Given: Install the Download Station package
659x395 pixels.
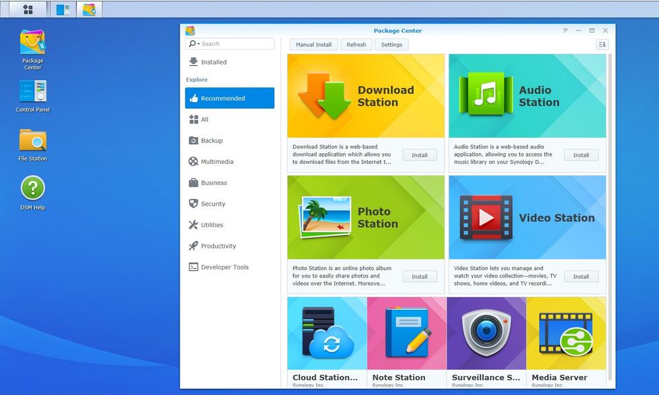Looking at the screenshot, I should coord(420,155).
